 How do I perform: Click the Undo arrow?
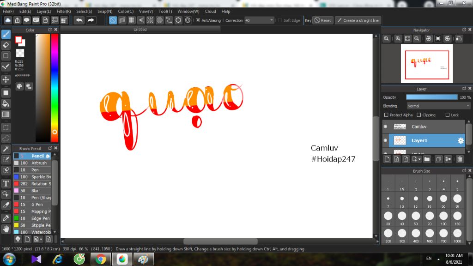click(79, 20)
